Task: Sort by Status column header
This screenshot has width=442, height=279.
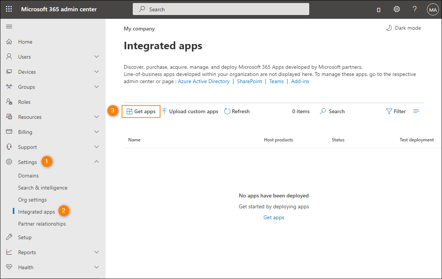Action: [338, 139]
